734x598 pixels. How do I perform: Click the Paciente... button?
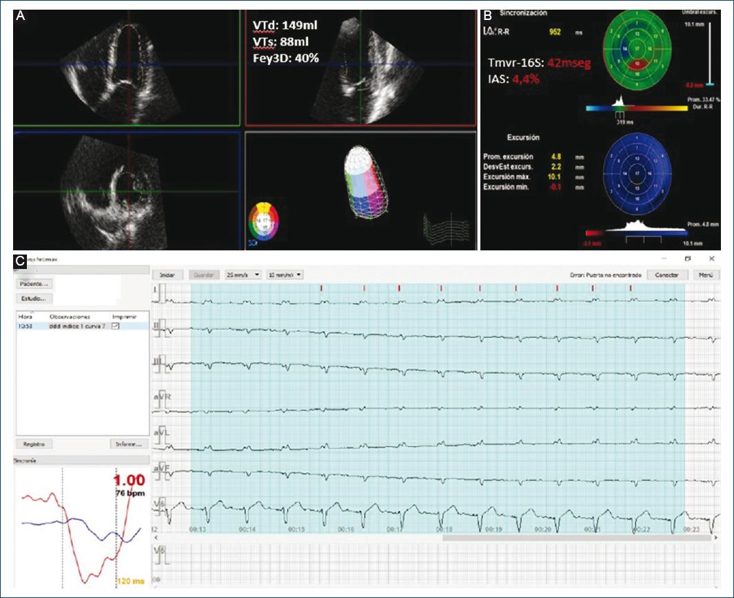pos(34,283)
